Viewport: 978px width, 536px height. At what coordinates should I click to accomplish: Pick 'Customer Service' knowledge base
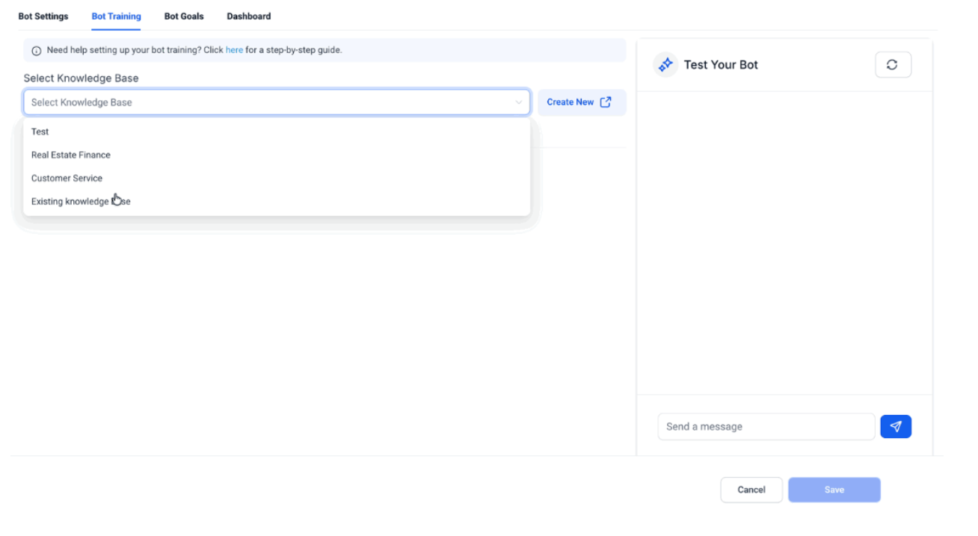point(67,178)
